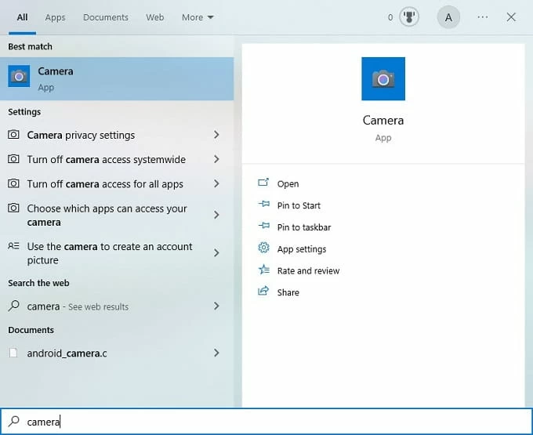
Task: Click the Rate and review star icon
Action: (x=263, y=270)
